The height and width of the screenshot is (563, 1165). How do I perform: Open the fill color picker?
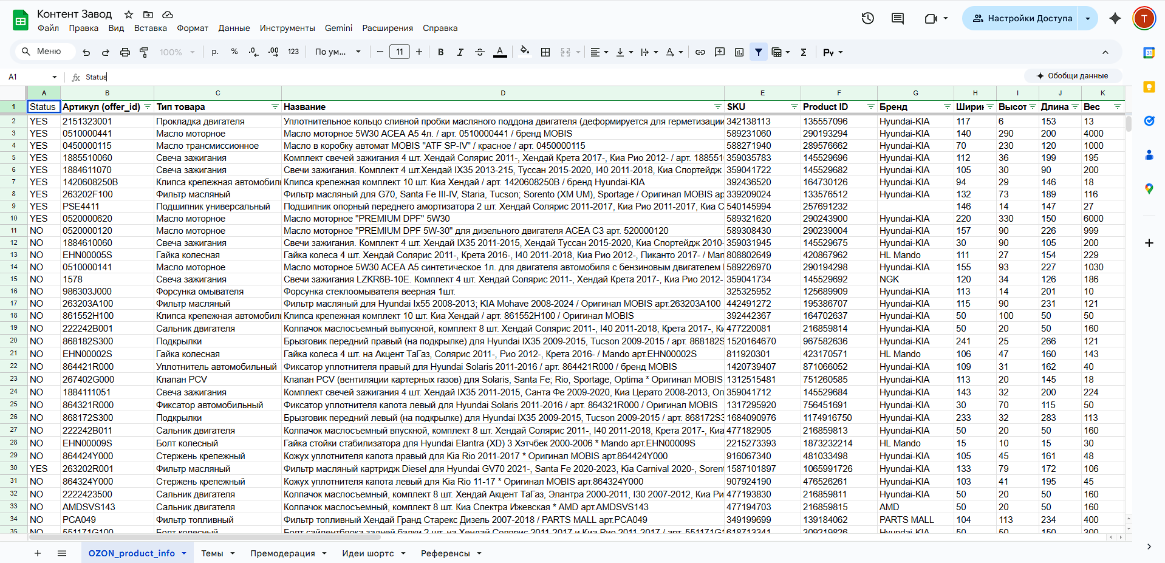click(525, 52)
